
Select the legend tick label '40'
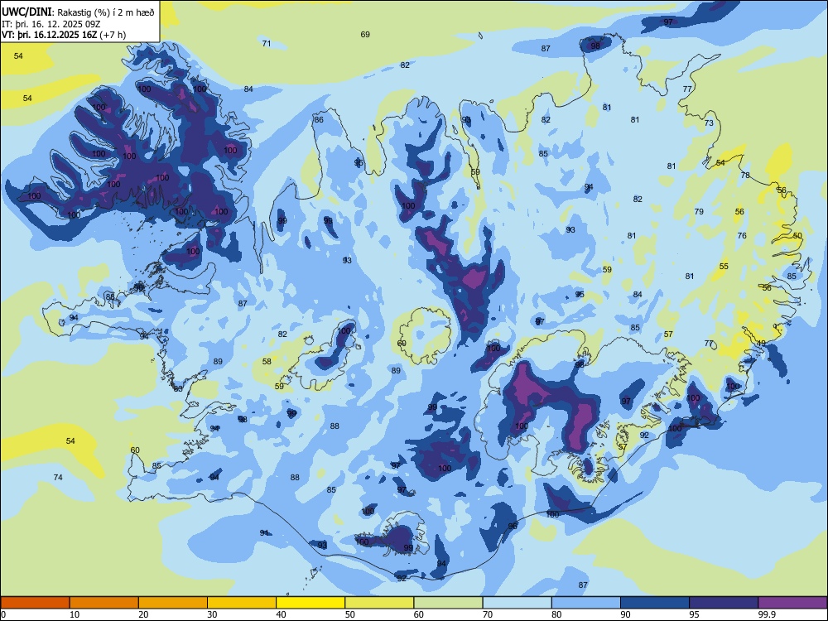tap(282, 614)
